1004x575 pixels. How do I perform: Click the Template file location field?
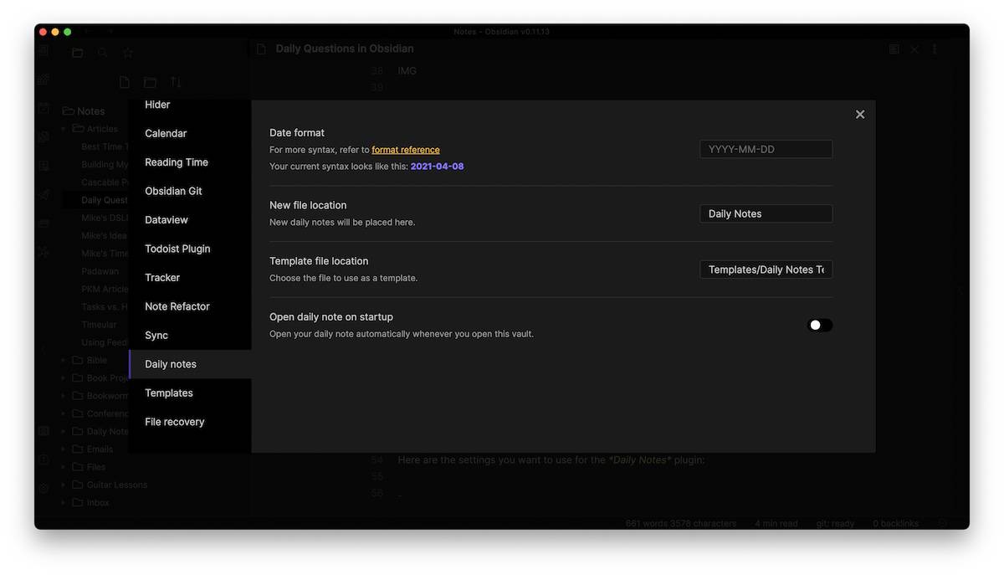[766, 270]
